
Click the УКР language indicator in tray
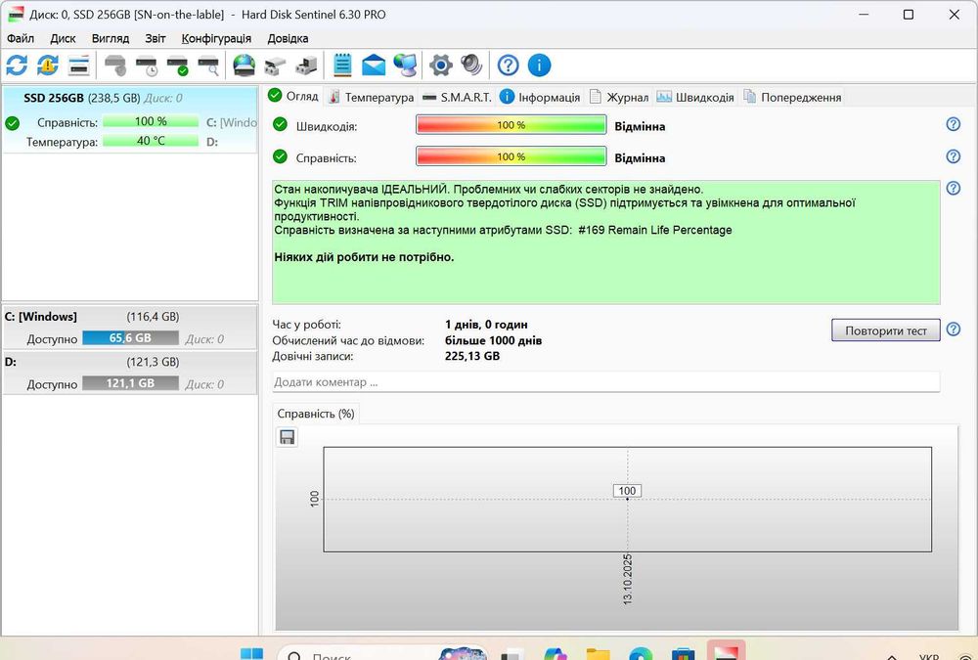(x=929, y=656)
